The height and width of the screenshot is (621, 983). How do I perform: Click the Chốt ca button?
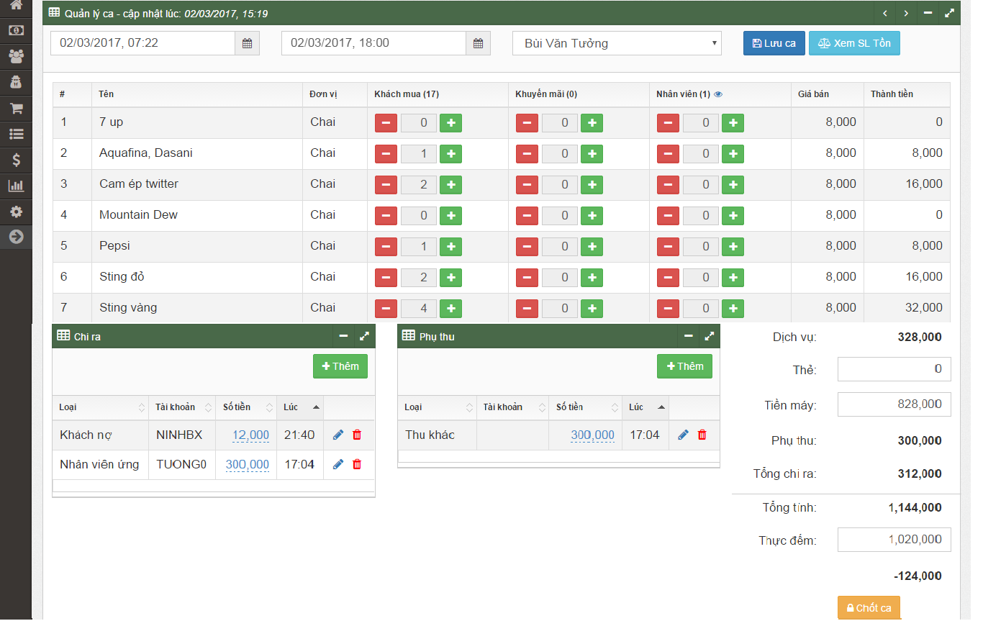pyautogui.click(x=869, y=608)
